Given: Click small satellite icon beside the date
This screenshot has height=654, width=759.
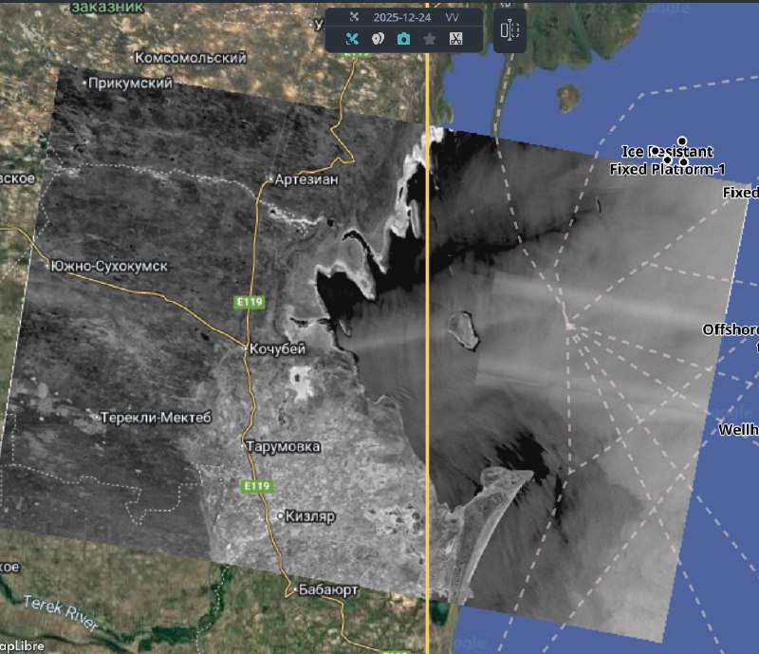Looking at the screenshot, I should [354, 16].
